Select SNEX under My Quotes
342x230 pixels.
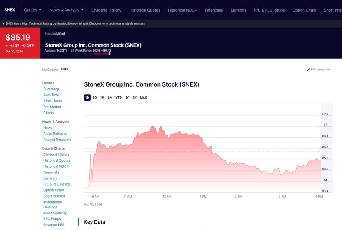[x=65, y=69]
